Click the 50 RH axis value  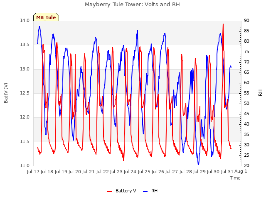coord(246,104)
